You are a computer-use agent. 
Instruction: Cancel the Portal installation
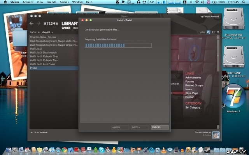coord(160,127)
